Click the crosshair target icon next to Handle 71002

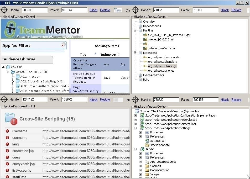pyautogui.click(x=136, y=10)
